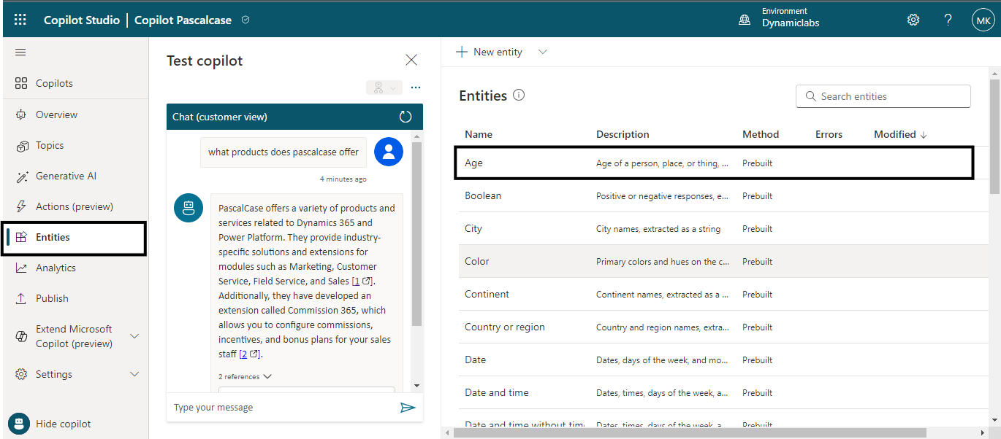The image size is (1001, 439).
Task: Collapse the left navigation hamburger menu
Action: coord(20,52)
